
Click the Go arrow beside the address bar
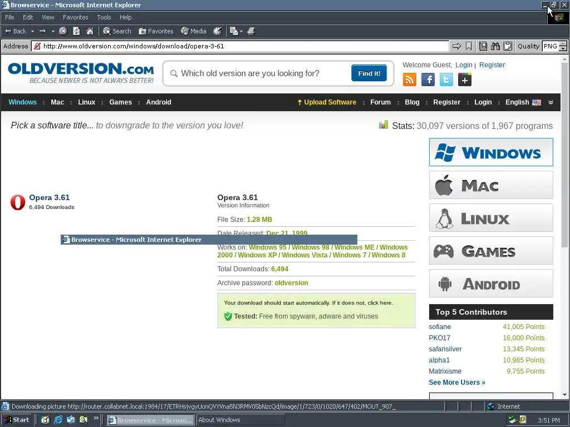pyautogui.click(x=456, y=46)
